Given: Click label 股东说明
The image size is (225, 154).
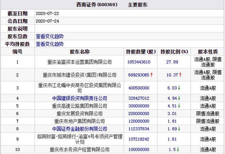Looking at the screenshot, I should point(17,29).
